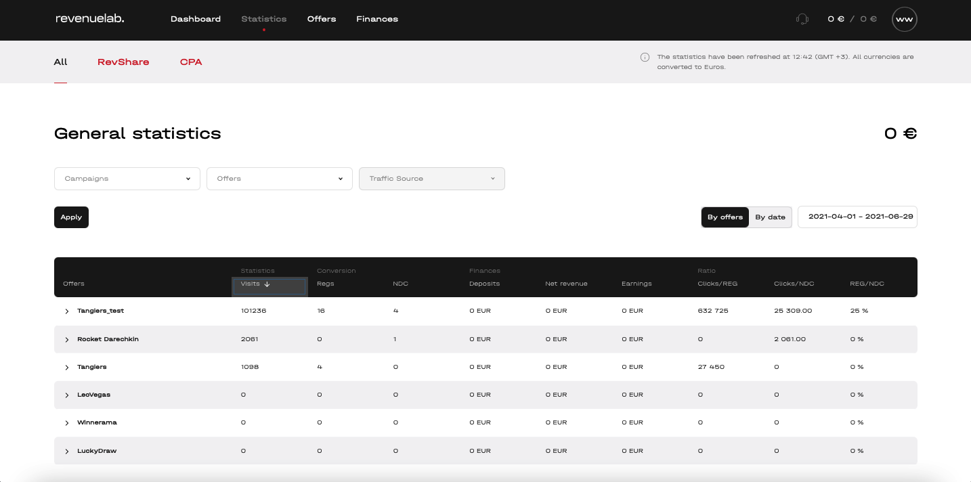Click the Winnerama offer name
971x482 pixels.
(97, 422)
